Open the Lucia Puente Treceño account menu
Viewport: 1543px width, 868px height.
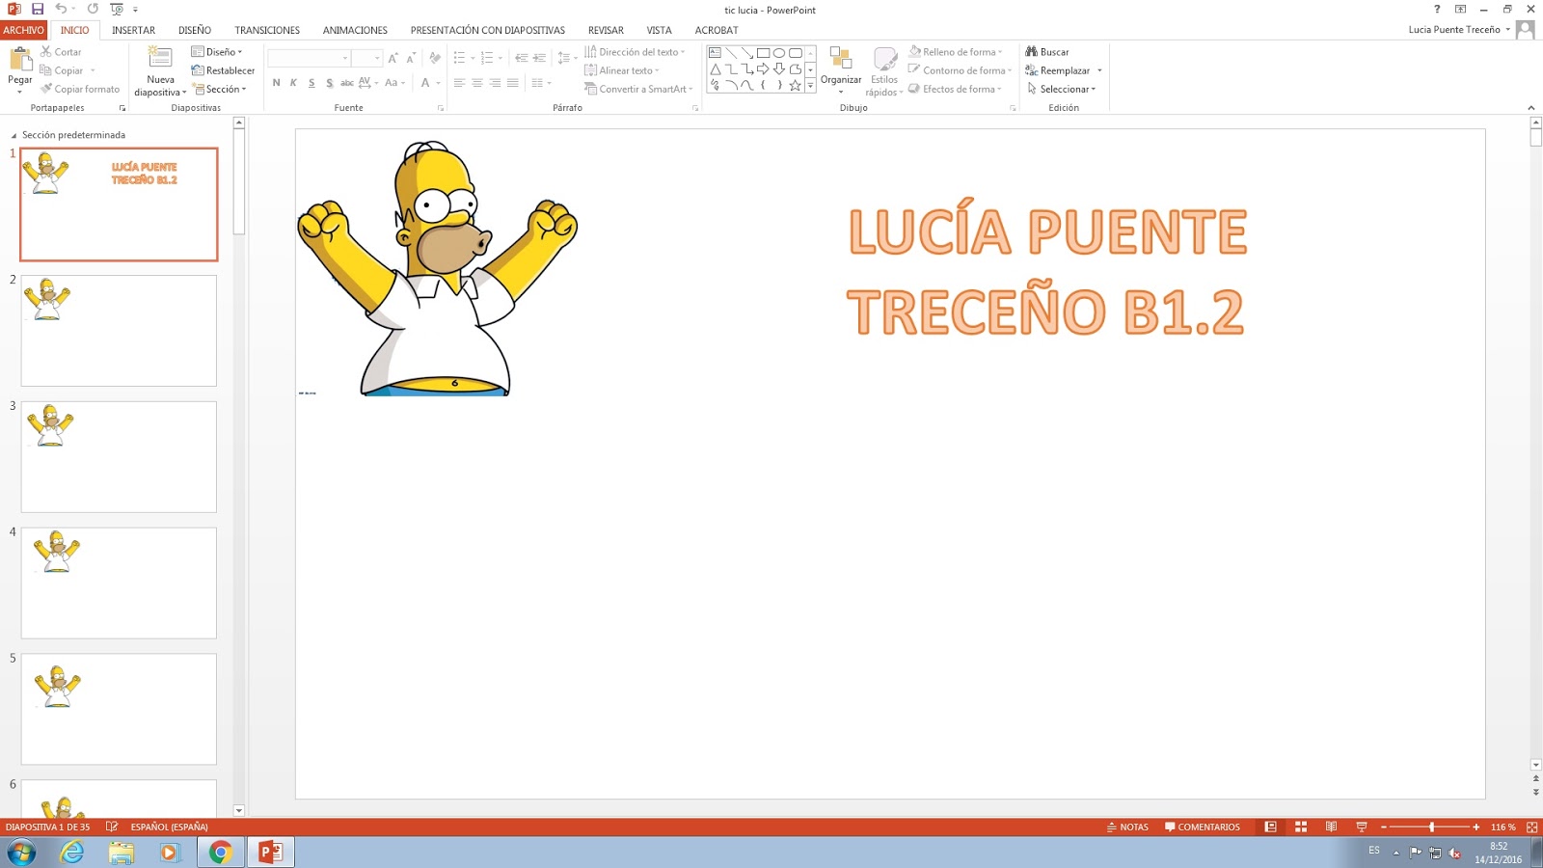coord(1458,30)
